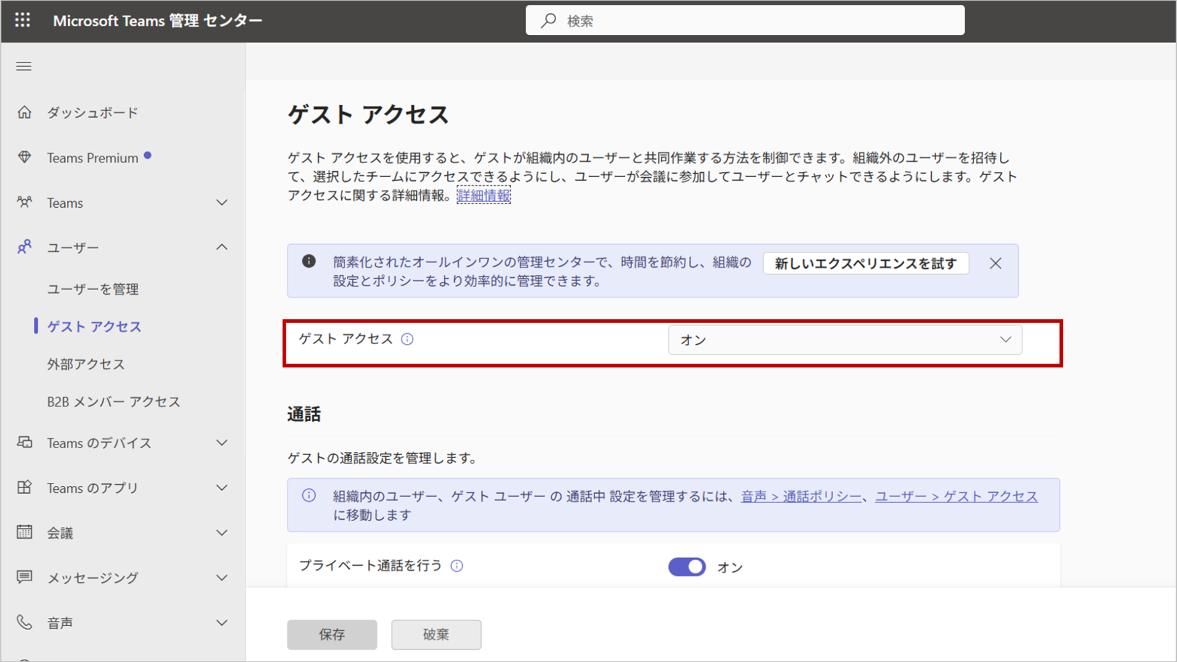Expand the Teams section in the sidebar

(222, 202)
